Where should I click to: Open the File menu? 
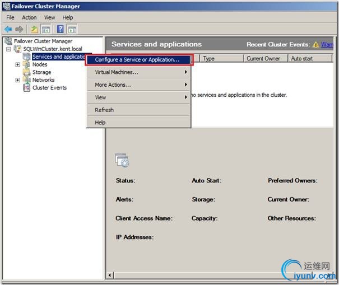11,17
